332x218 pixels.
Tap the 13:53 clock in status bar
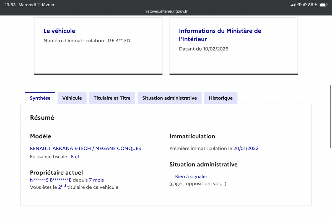[10, 5]
